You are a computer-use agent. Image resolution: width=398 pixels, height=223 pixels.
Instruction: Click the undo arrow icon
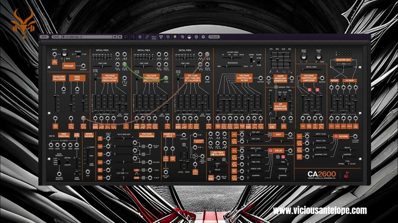pyautogui.click(x=126, y=37)
